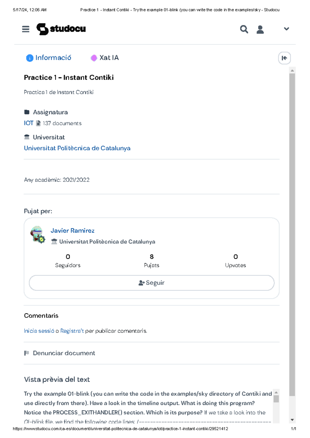Click the user profile icon

[x=260, y=29]
